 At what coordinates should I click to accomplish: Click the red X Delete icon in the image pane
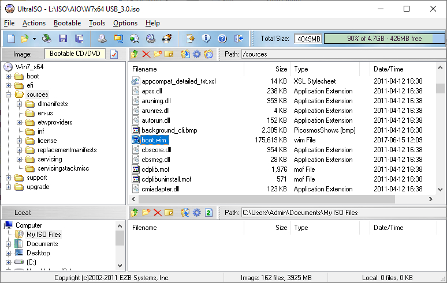coord(146,54)
